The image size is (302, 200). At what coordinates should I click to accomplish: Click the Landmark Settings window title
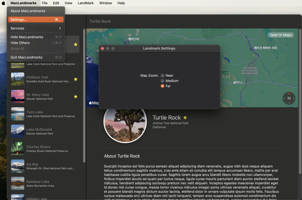(159, 48)
